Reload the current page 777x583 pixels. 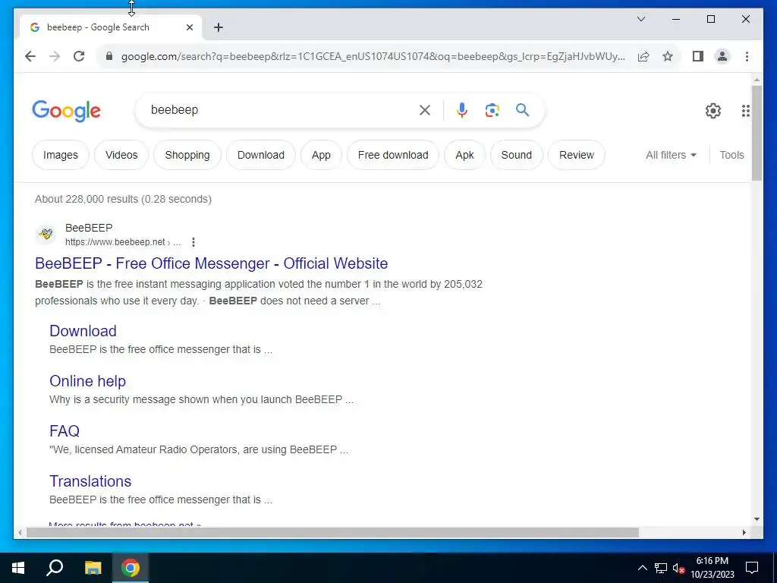click(79, 56)
